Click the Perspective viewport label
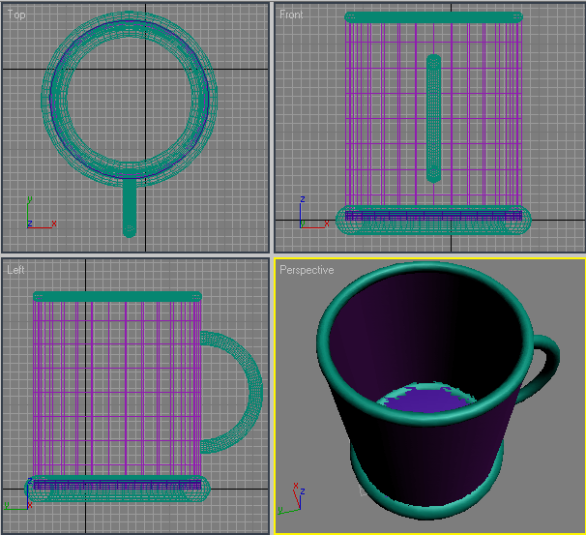Image resolution: width=586 pixels, height=535 pixels. (x=307, y=270)
